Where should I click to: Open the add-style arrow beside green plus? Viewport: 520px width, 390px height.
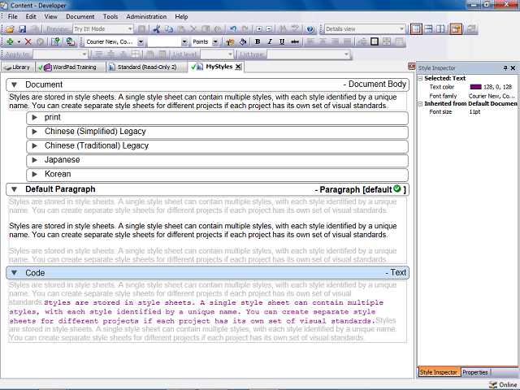19,41
